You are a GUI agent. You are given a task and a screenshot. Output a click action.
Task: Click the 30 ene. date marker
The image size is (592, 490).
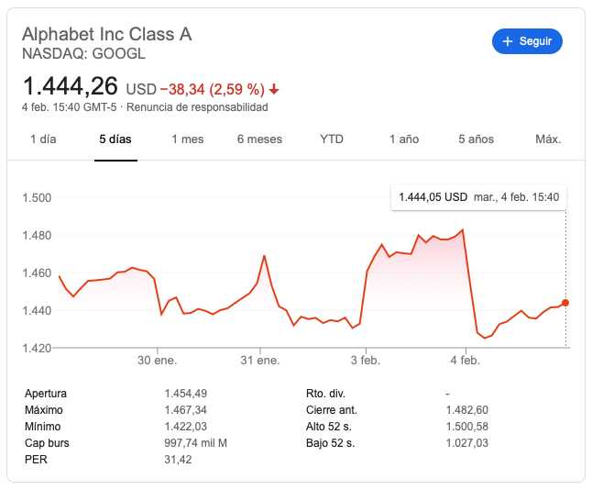click(x=157, y=360)
